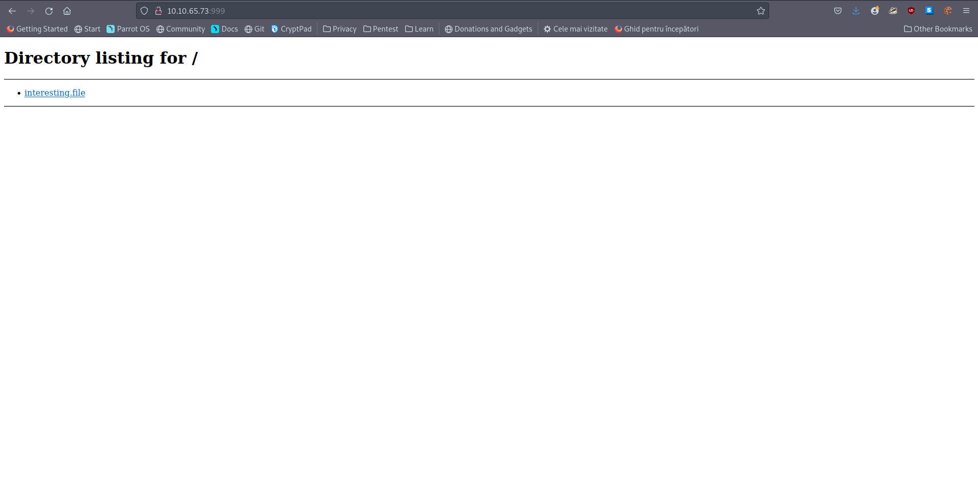Screen dimensions: 978x487
Task: Click the tracking protection shield icon
Action: (x=144, y=11)
